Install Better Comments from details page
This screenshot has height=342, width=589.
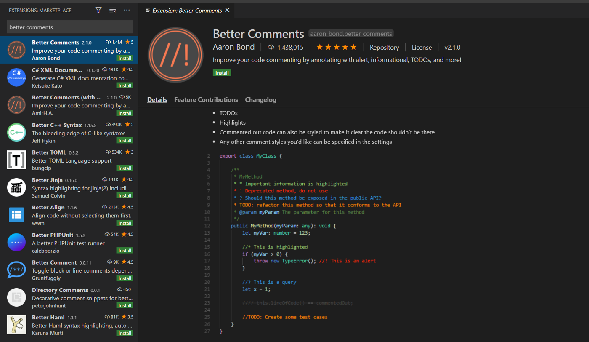(222, 72)
